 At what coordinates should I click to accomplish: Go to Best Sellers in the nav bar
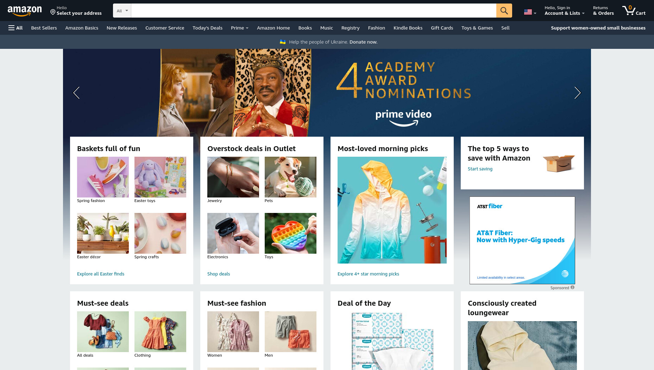tap(44, 28)
